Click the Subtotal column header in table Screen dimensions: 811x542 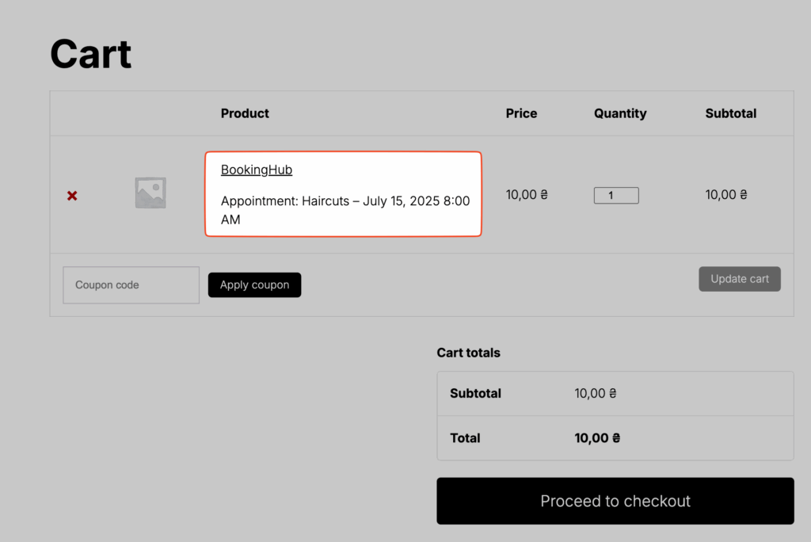click(730, 113)
